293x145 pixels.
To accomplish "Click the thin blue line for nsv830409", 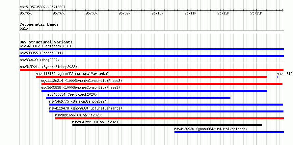I will click(x=151, y=63).
